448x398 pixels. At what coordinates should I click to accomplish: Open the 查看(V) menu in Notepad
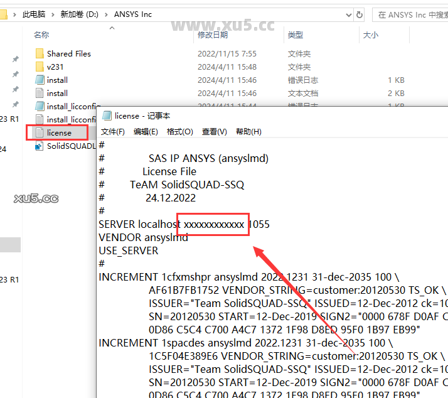tap(214, 132)
